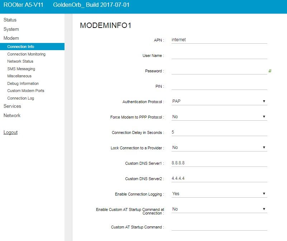
Task: Focus the User Name input field
Action: point(219,55)
